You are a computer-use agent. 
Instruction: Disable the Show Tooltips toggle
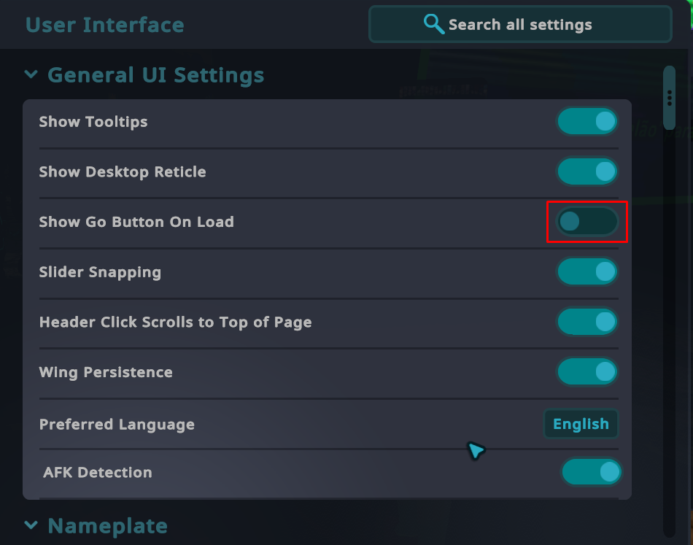coord(587,121)
